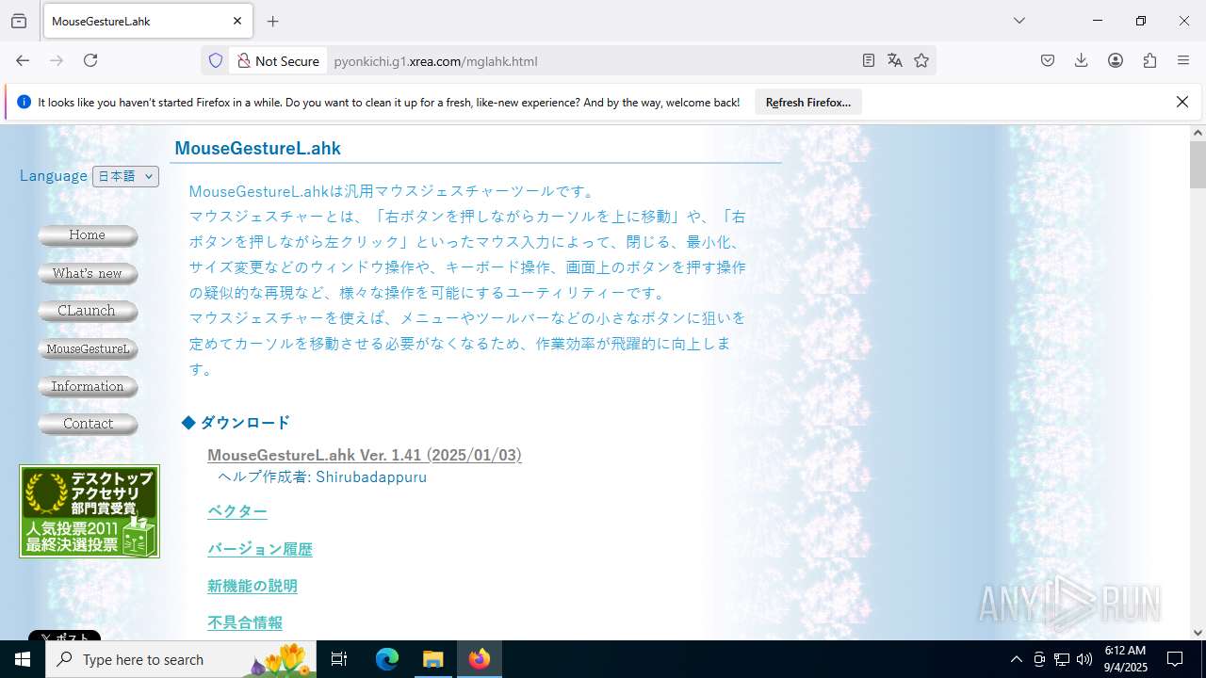
Task: Open Contact sidebar item
Action: click(88, 424)
